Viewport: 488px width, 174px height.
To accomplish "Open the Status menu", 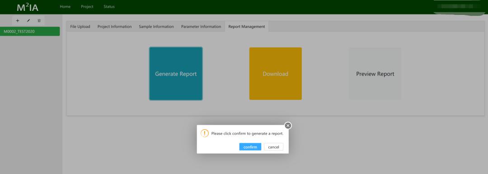I will (109, 6).
